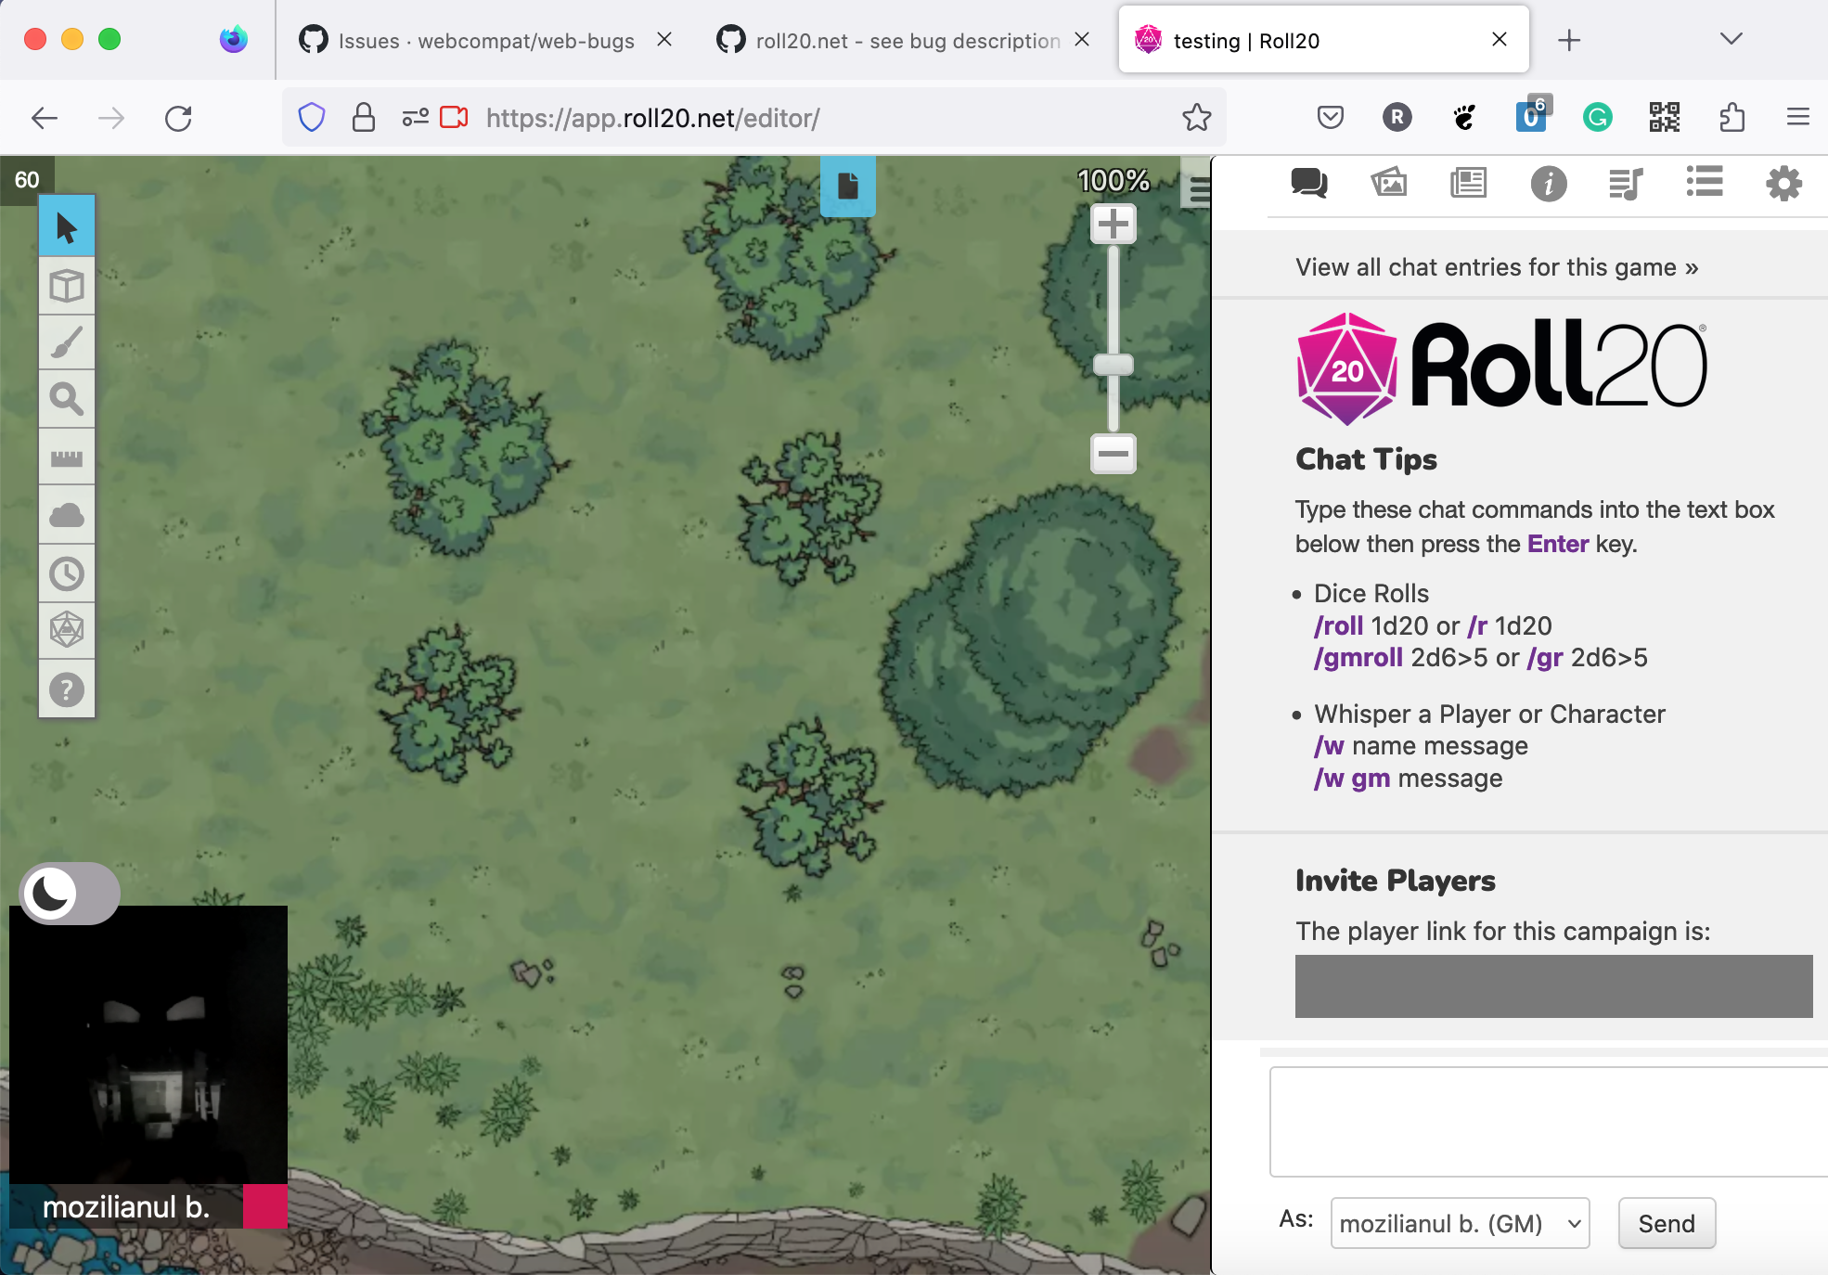This screenshot has width=1828, height=1275.
Task: Toggle the dark mode moon switch
Action: (x=52, y=894)
